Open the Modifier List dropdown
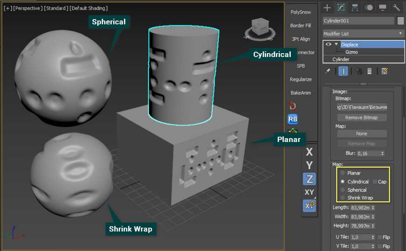Screen dimensions: 406x251 (364, 34)
